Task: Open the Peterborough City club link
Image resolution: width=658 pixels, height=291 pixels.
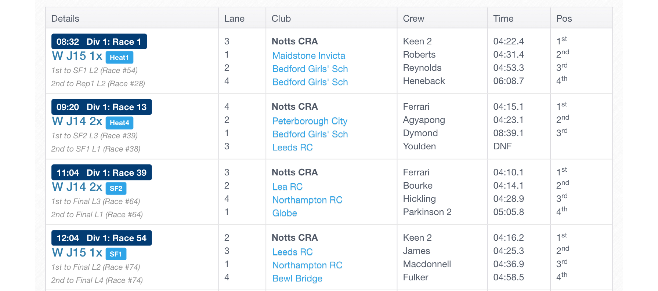Action: click(310, 121)
